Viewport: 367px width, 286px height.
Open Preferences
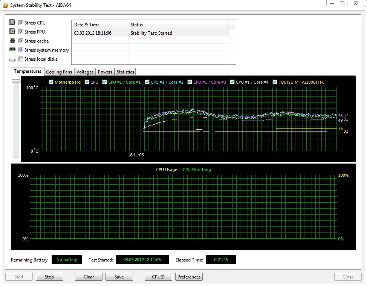coord(189,277)
